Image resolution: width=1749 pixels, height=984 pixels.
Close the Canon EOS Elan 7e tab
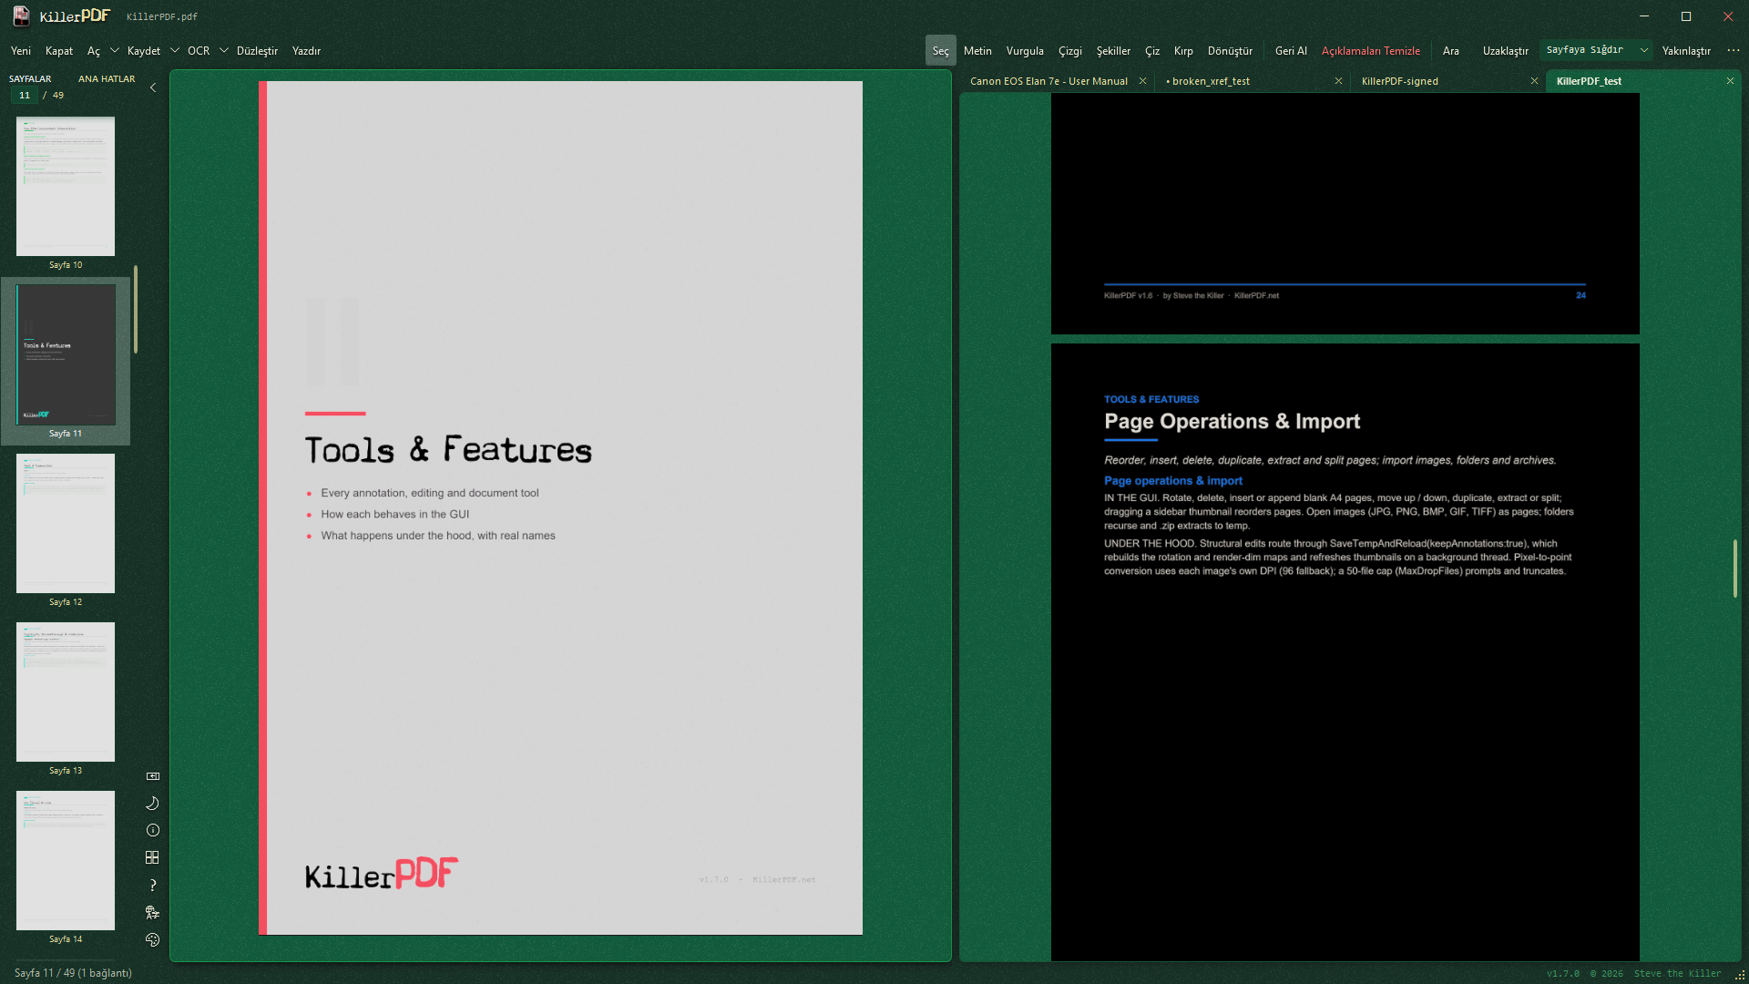[x=1142, y=81]
